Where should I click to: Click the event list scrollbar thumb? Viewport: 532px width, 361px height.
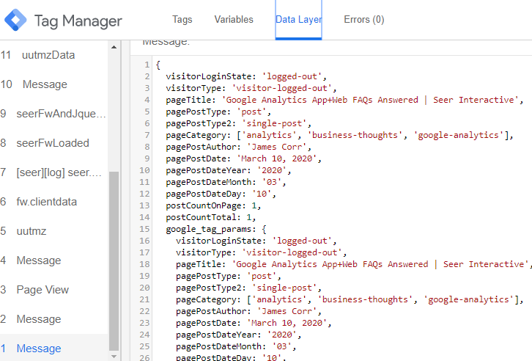click(x=114, y=257)
